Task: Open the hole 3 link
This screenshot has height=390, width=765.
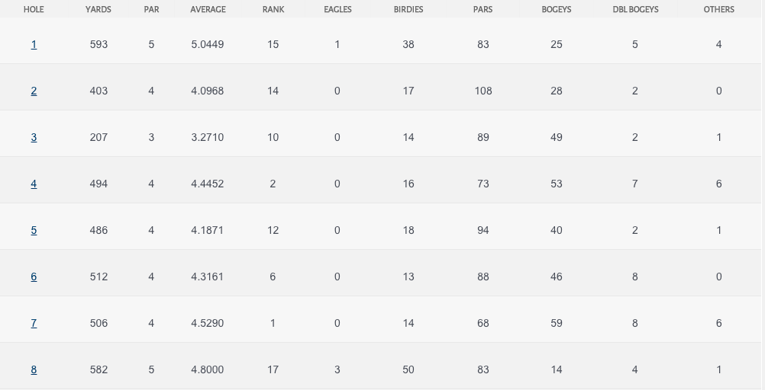Action: (x=34, y=138)
